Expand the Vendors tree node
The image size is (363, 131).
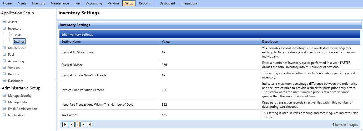pos(4,68)
